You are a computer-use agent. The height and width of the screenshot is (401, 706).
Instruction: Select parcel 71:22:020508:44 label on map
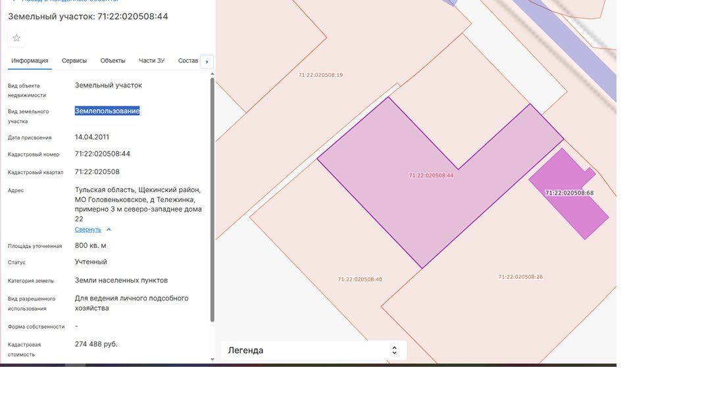(431, 176)
